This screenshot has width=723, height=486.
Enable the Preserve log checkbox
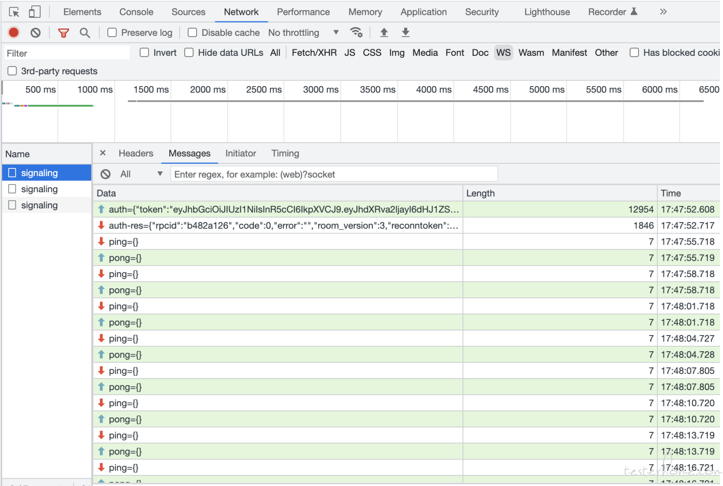click(112, 32)
